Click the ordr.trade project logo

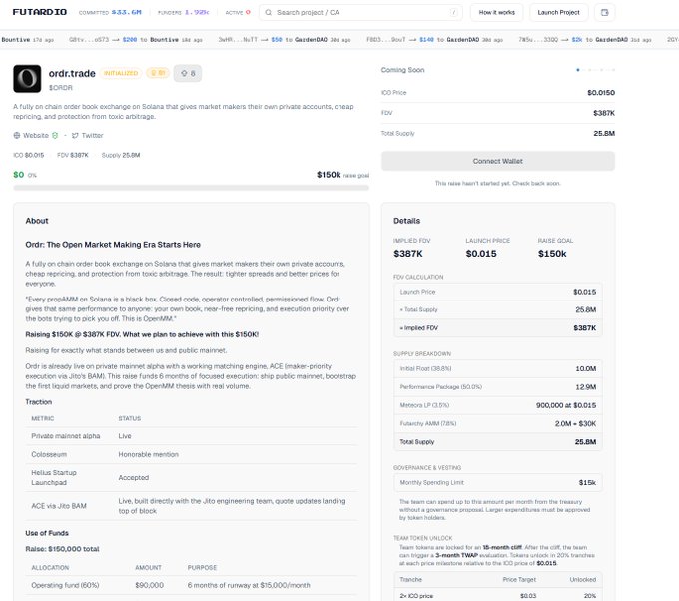(27, 79)
